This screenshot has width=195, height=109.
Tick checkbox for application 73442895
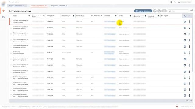pos(11,40)
